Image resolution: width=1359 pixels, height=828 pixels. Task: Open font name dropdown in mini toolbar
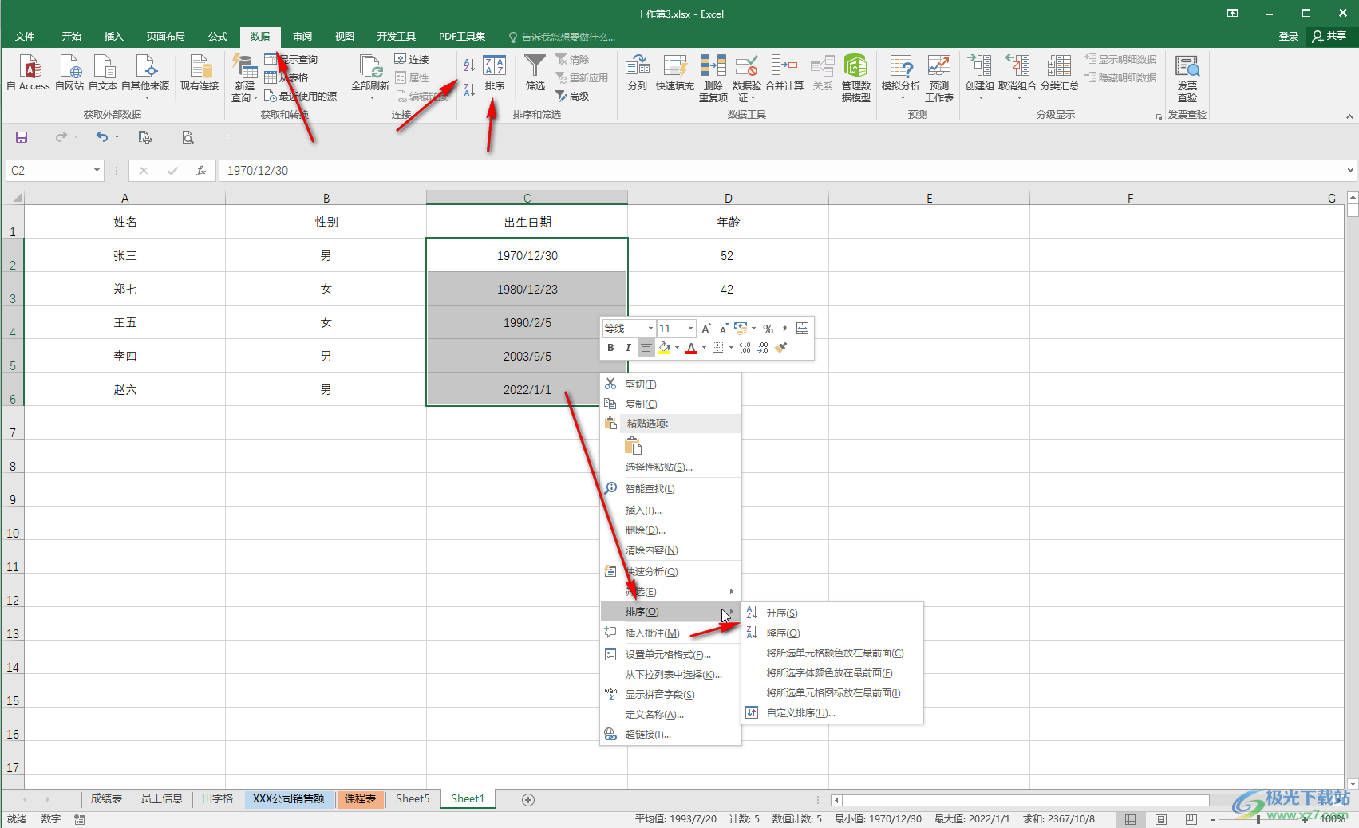[x=650, y=329]
